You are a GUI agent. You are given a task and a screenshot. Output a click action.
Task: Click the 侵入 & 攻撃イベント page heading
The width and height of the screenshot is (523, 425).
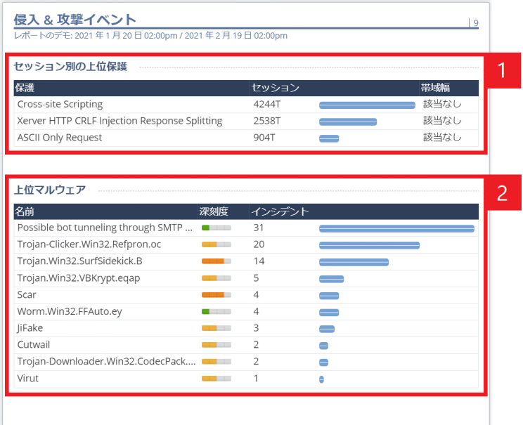[75, 20]
